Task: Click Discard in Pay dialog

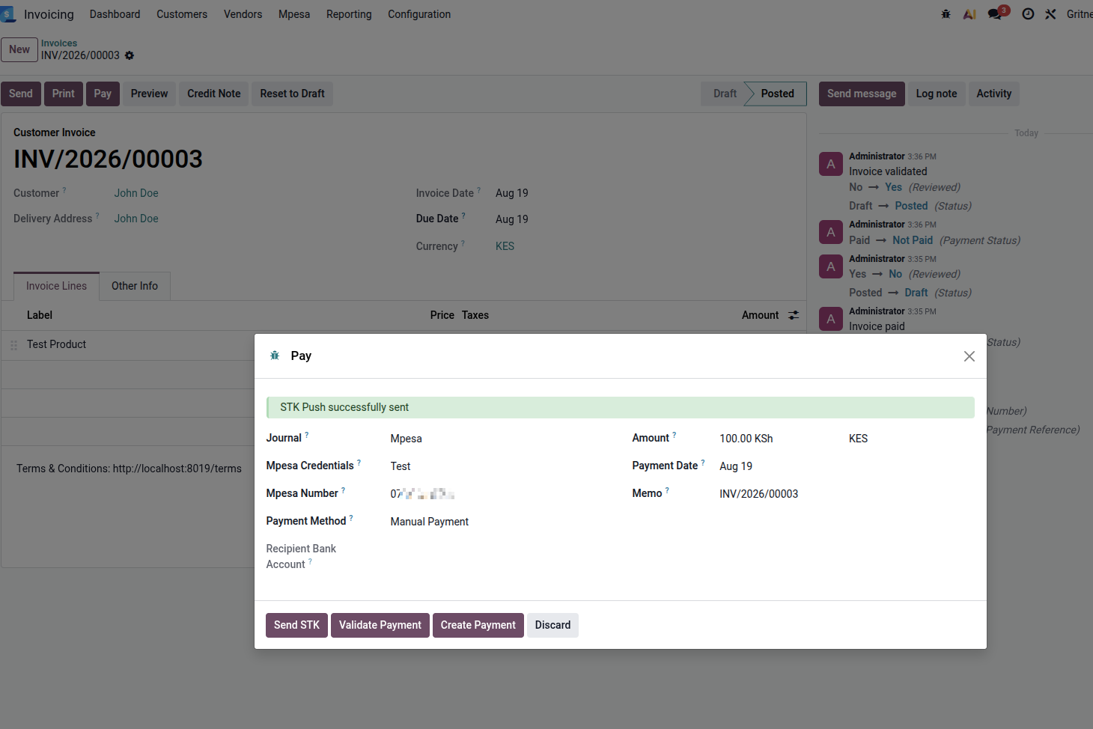Action: [x=552, y=625]
